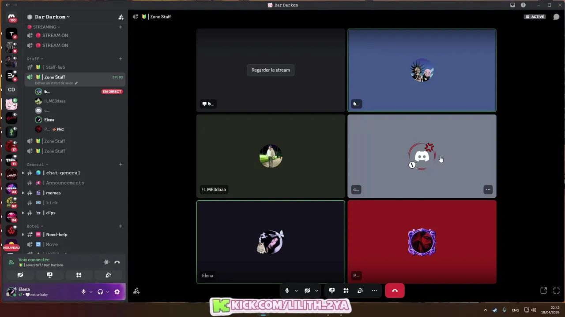Create channel in General category

tap(121, 164)
